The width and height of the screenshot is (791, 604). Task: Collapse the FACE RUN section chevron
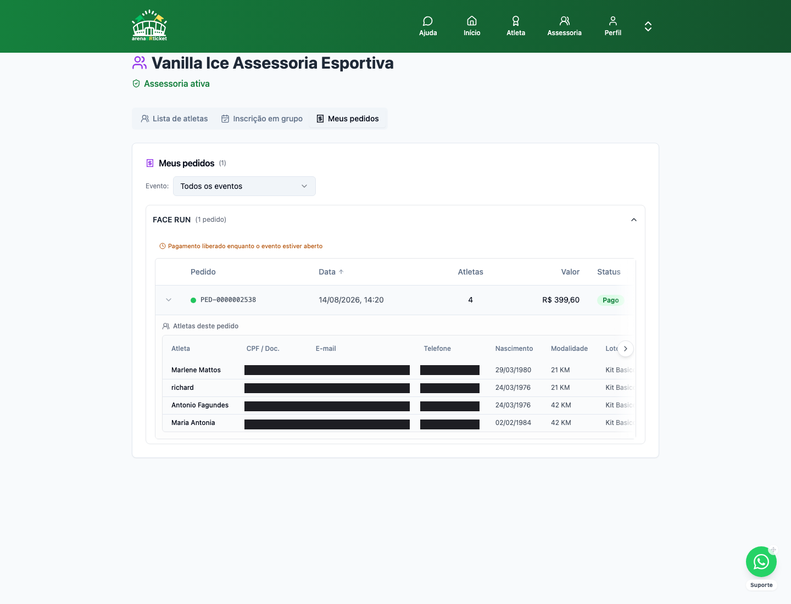tap(634, 220)
